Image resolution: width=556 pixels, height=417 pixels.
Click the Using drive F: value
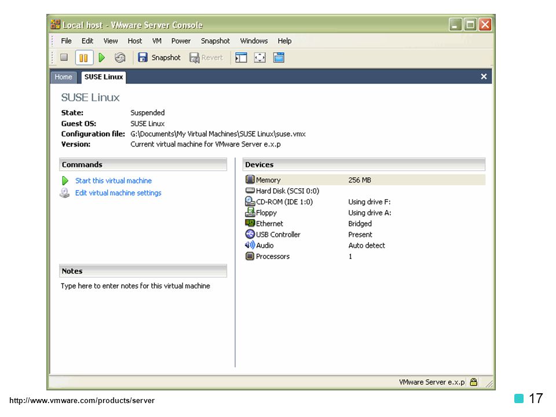click(x=370, y=202)
